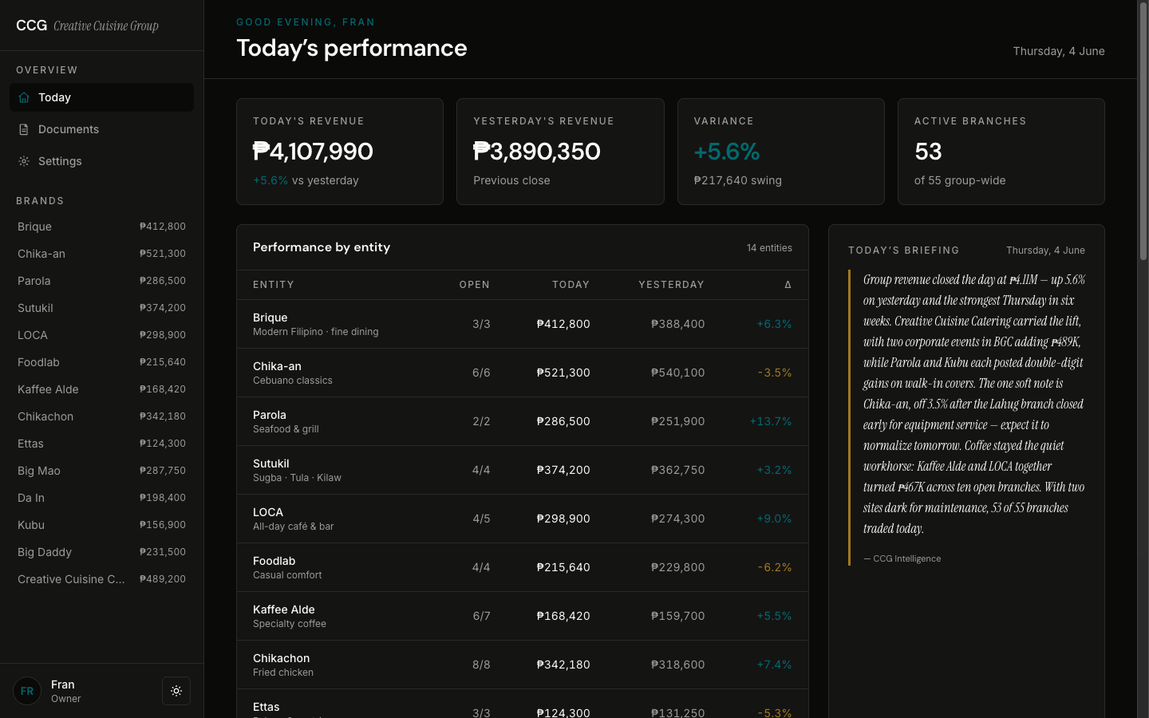Screen dimensions: 1149x718
Task: Click Kaffee Alde row in performance table
Action: [x=523, y=616]
